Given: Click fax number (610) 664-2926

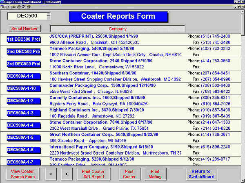Looking at the screenshot, I should tap(216, 104).
